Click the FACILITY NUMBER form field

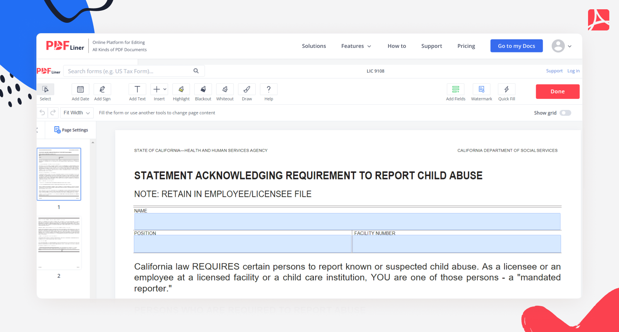pos(457,244)
